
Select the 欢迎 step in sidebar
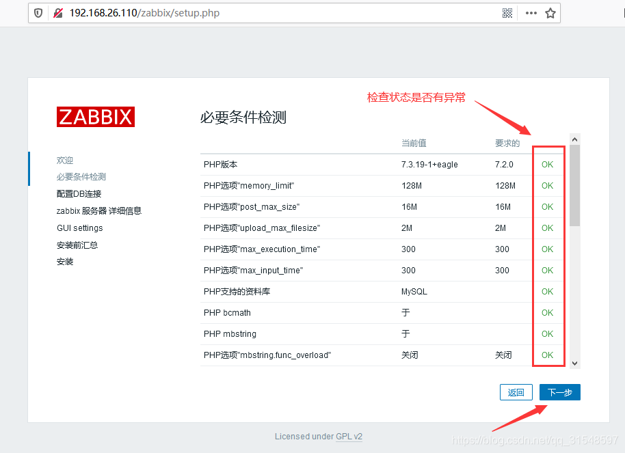pyautogui.click(x=64, y=160)
